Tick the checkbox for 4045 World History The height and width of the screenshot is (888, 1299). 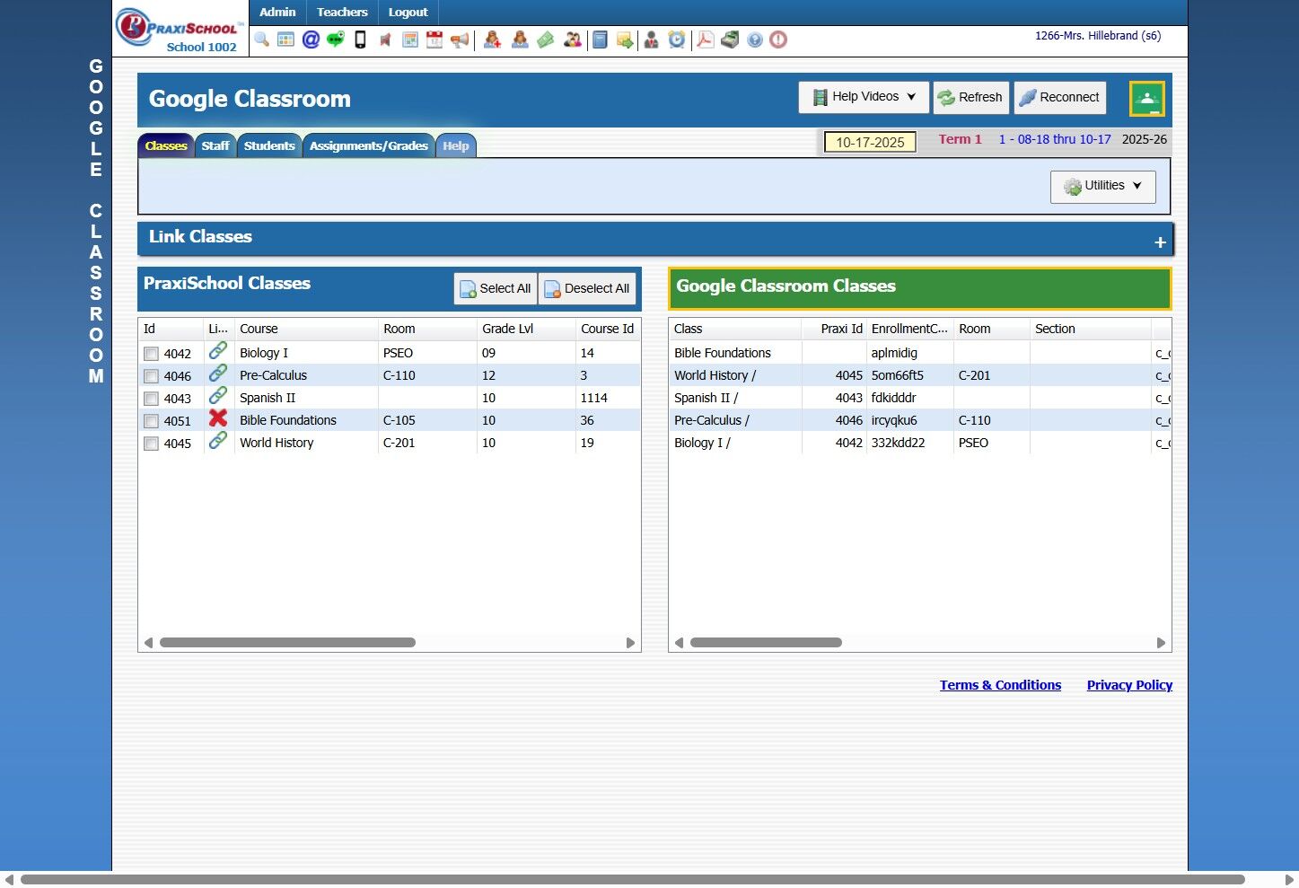pos(152,444)
